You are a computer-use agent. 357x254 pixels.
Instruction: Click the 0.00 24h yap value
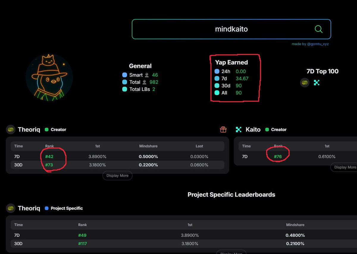tap(241, 71)
